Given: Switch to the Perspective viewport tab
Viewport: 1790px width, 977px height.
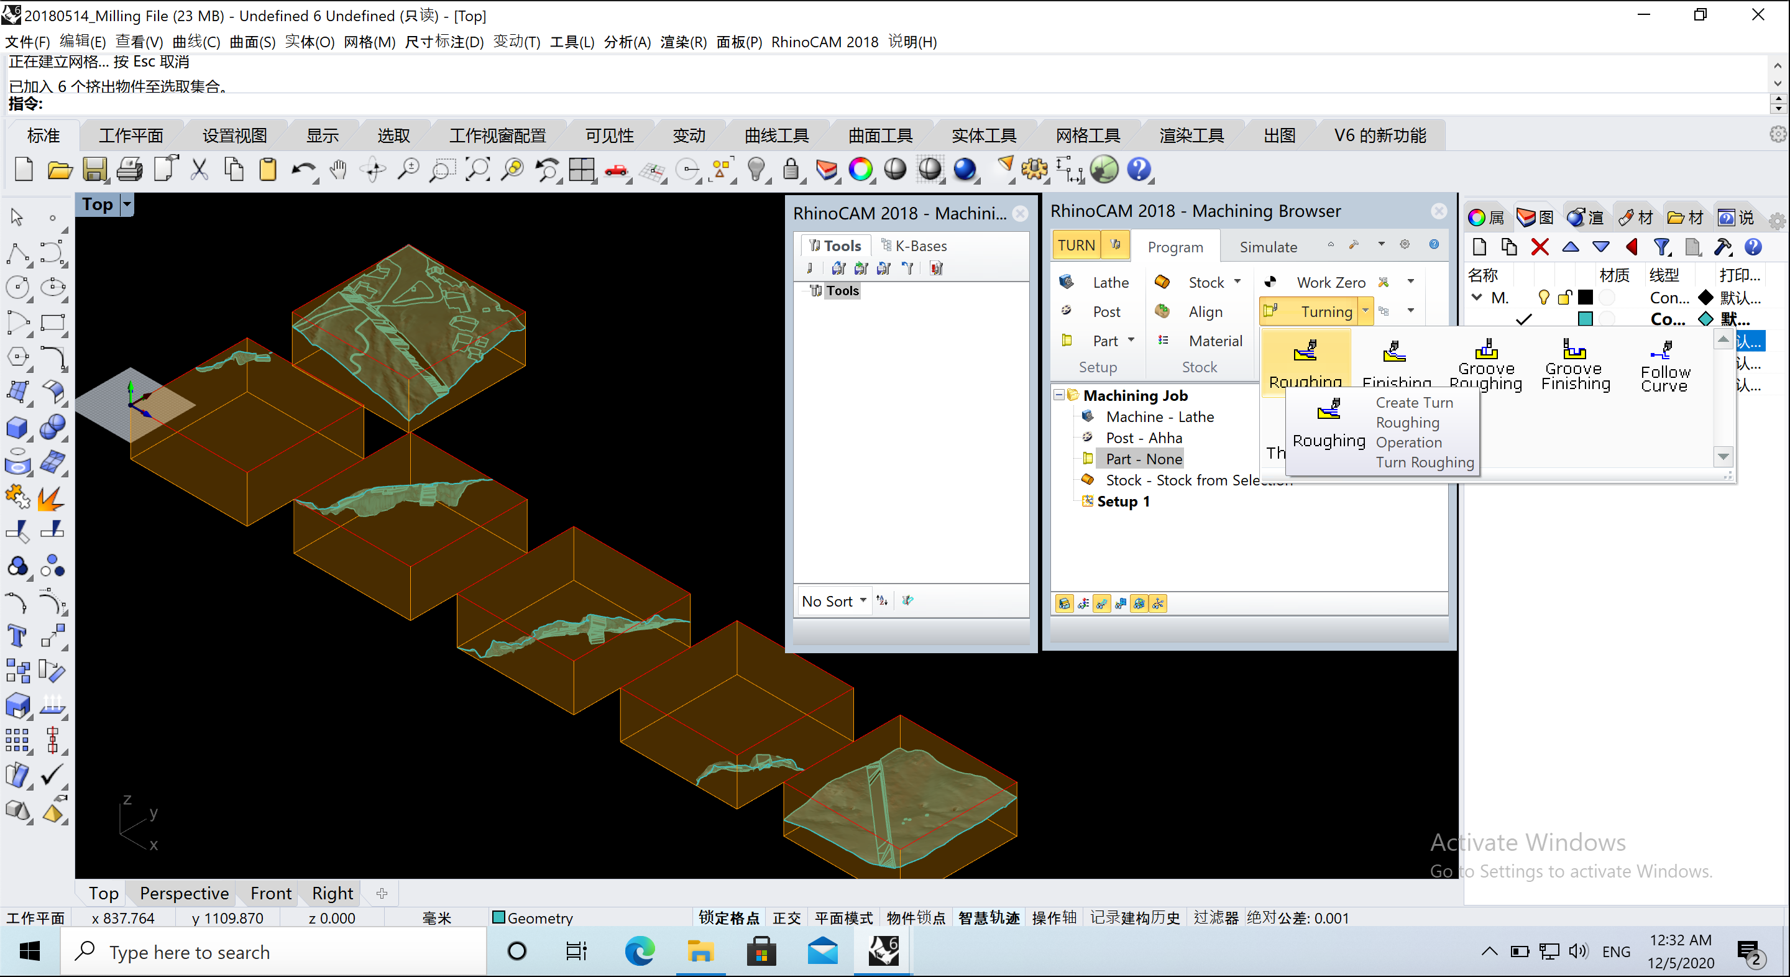Looking at the screenshot, I should [x=184, y=893].
